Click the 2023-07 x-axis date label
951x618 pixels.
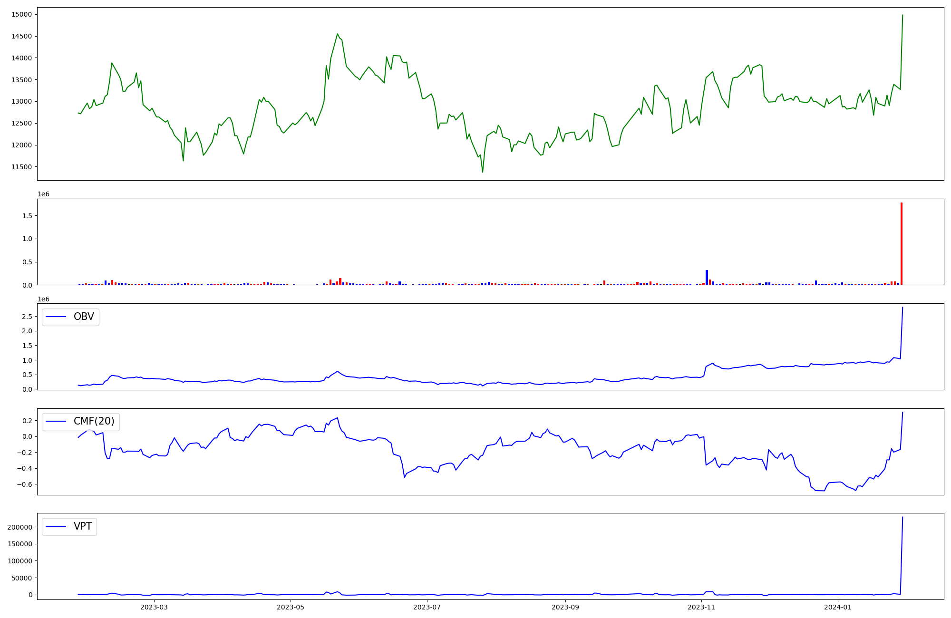[427, 607]
